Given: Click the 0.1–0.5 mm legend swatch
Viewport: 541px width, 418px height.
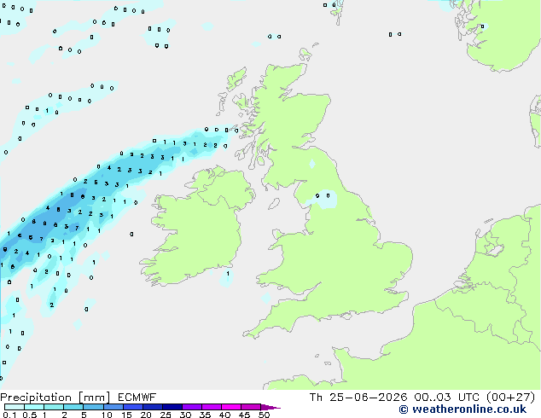Looking at the screenshot, I should (x=15, y=407).
